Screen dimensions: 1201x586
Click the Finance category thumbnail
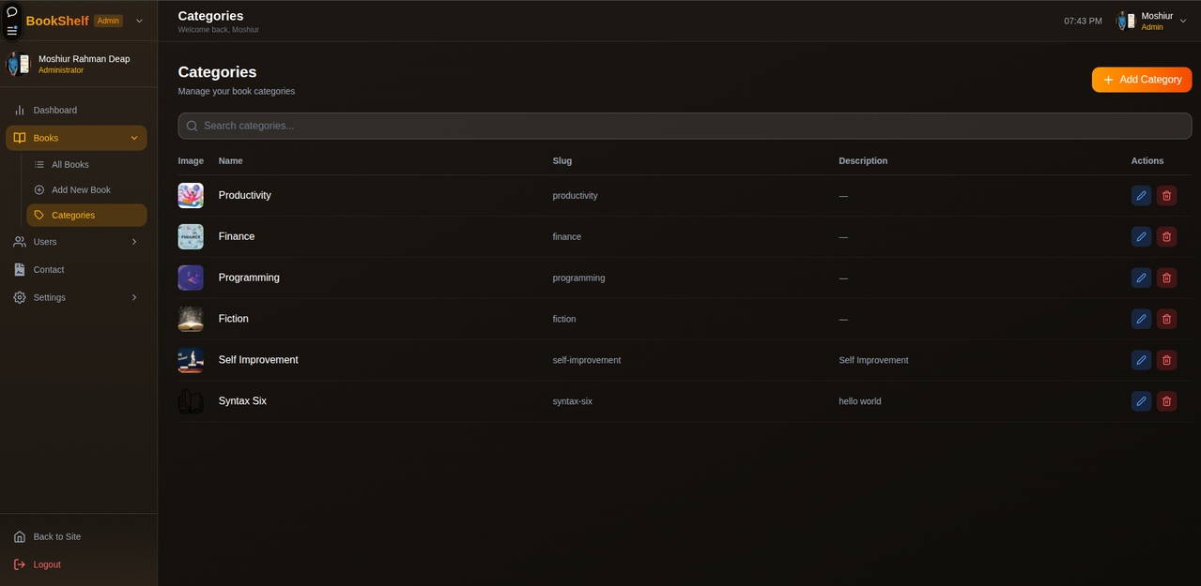click(191, 236)
